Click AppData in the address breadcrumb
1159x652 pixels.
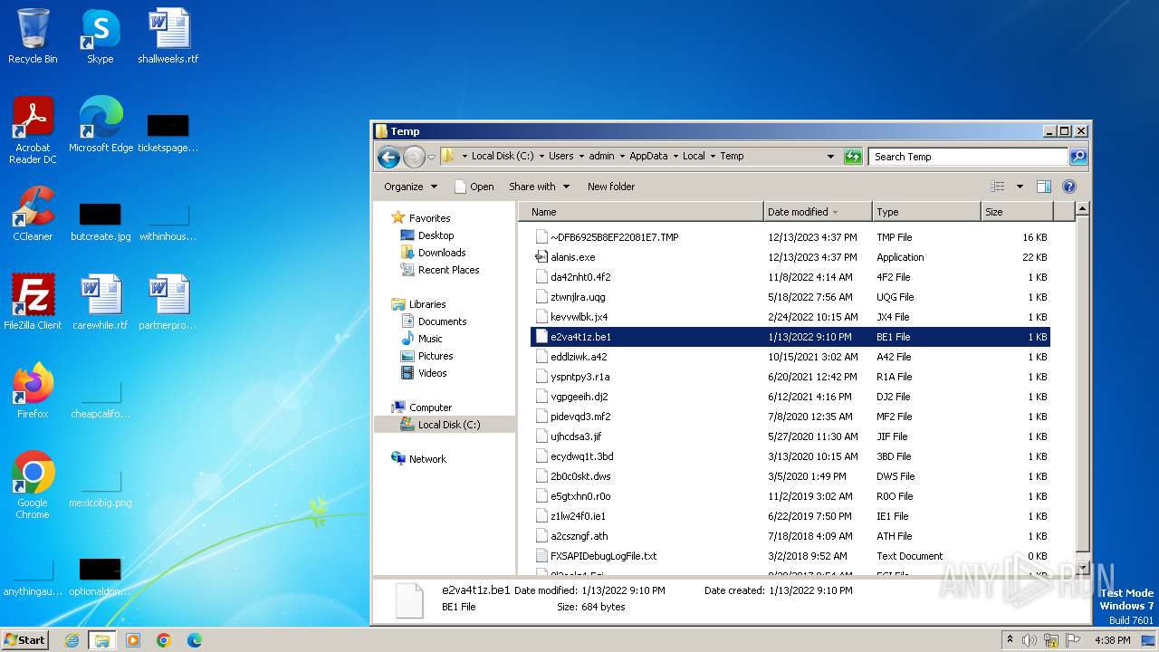point(648,156)
